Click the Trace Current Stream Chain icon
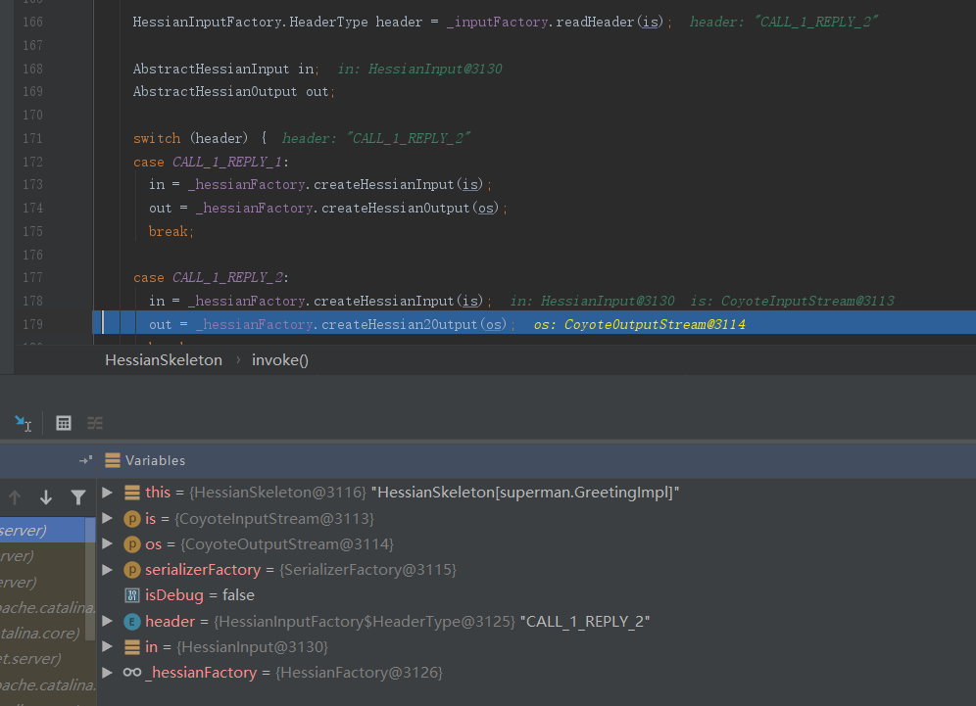Viewport: 976px width, 706px height. point(95,423)
